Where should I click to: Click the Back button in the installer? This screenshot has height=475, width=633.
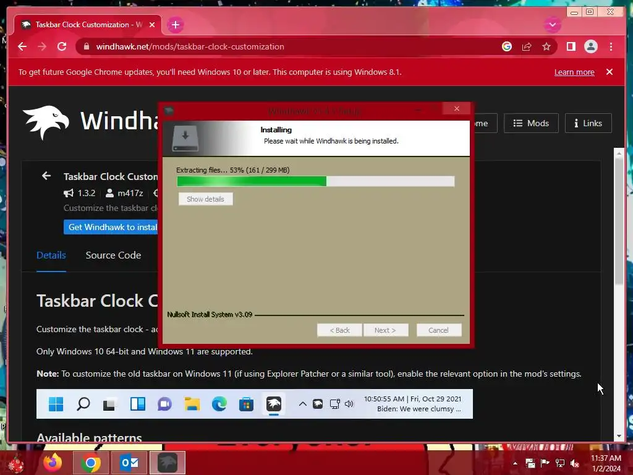pos(339,330)
